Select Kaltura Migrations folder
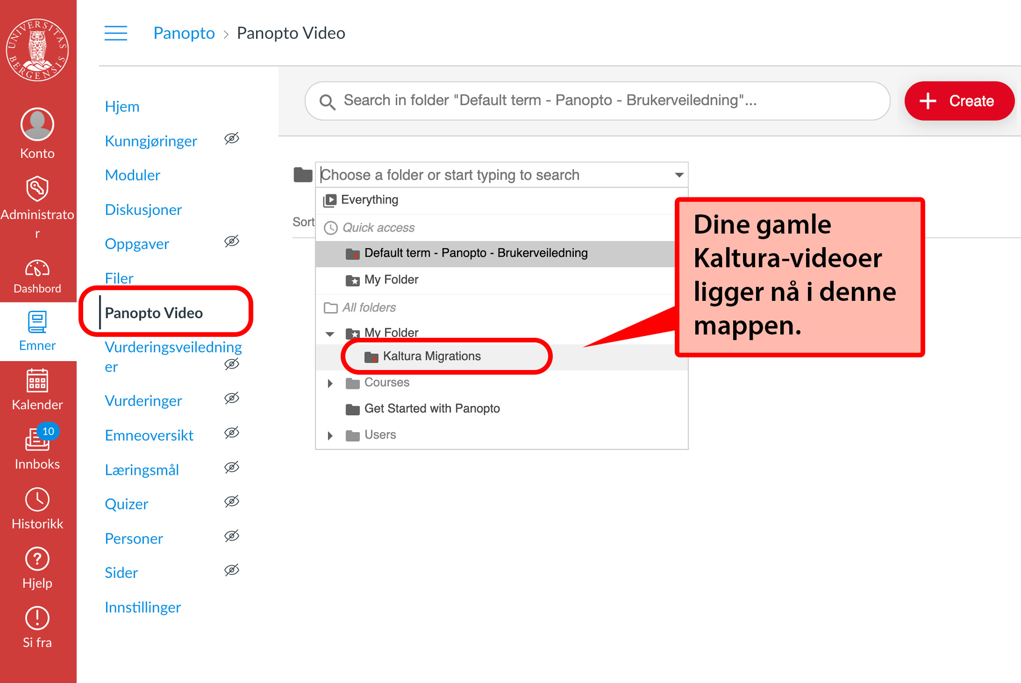Image resolution: width=1021 pixels, height=683 pixels. pyautogui.click(x=432, y=356)
